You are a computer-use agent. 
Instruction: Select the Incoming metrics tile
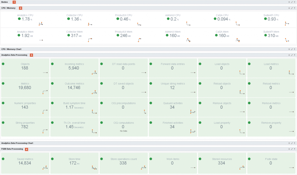[x=75, y=68]
